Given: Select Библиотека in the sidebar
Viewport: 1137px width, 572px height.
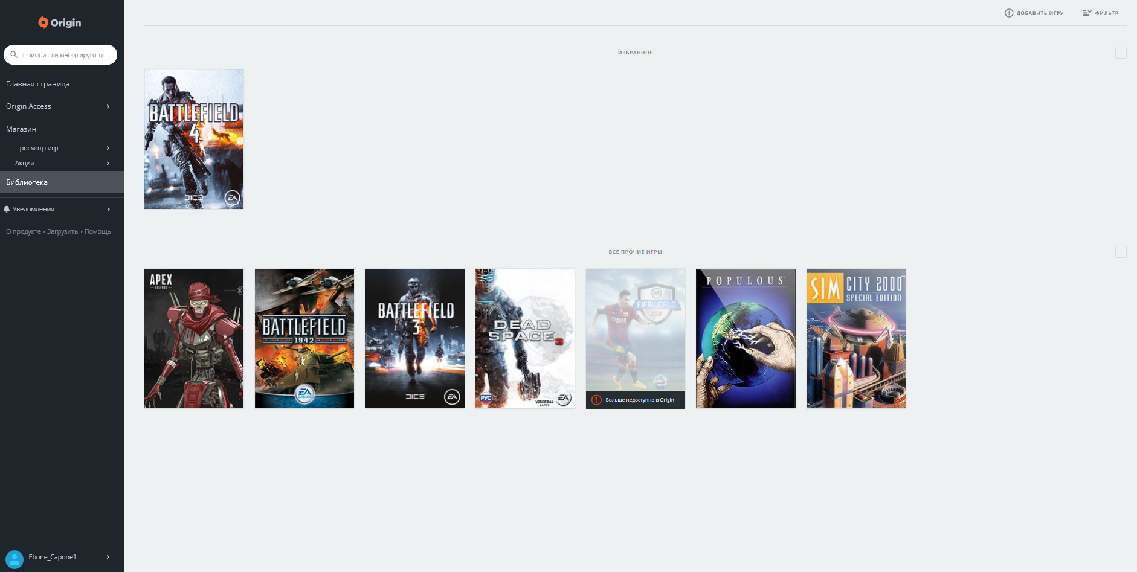Looking at the screenshot, I should (62, 182).
